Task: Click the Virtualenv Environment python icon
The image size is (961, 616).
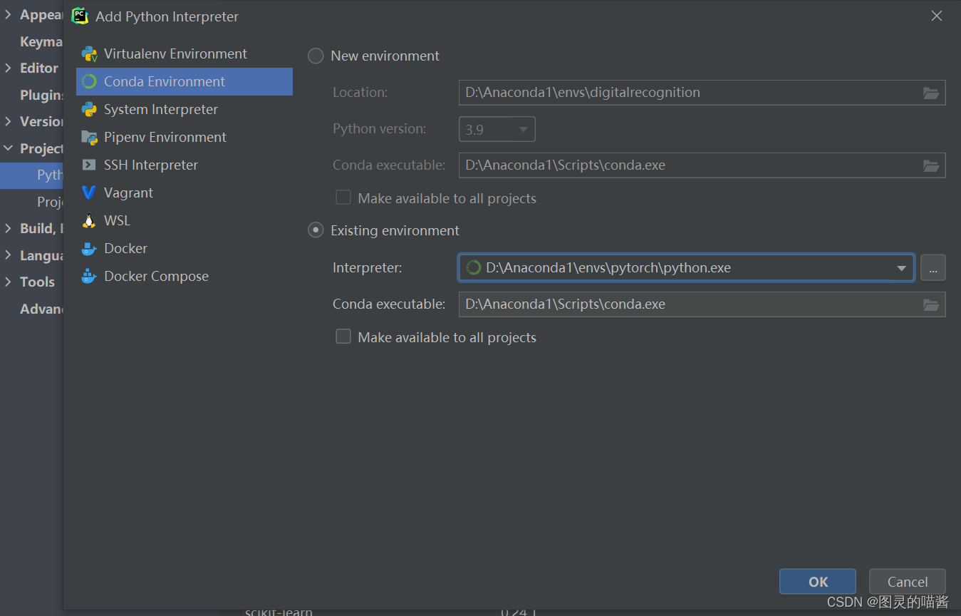Action: 89,54
